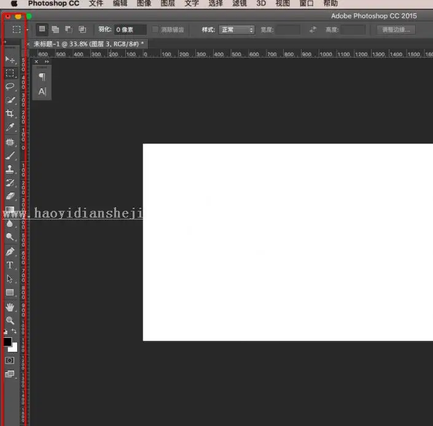Select the Horizontal Type tool
The width and height of the screenshot is (433, 426).
tap(10, 265)
